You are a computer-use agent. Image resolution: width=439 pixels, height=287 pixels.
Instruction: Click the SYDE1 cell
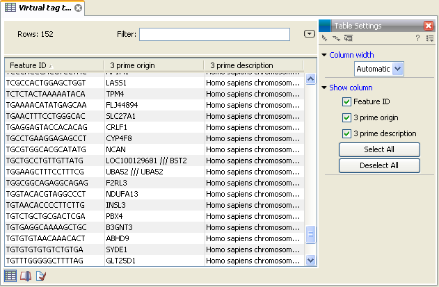click(154, 249)
